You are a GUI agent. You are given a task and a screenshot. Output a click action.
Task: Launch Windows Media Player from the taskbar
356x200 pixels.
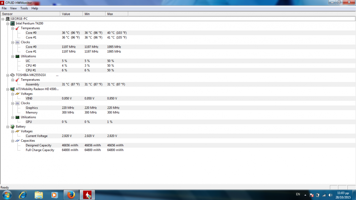click(x=54, y=195)
